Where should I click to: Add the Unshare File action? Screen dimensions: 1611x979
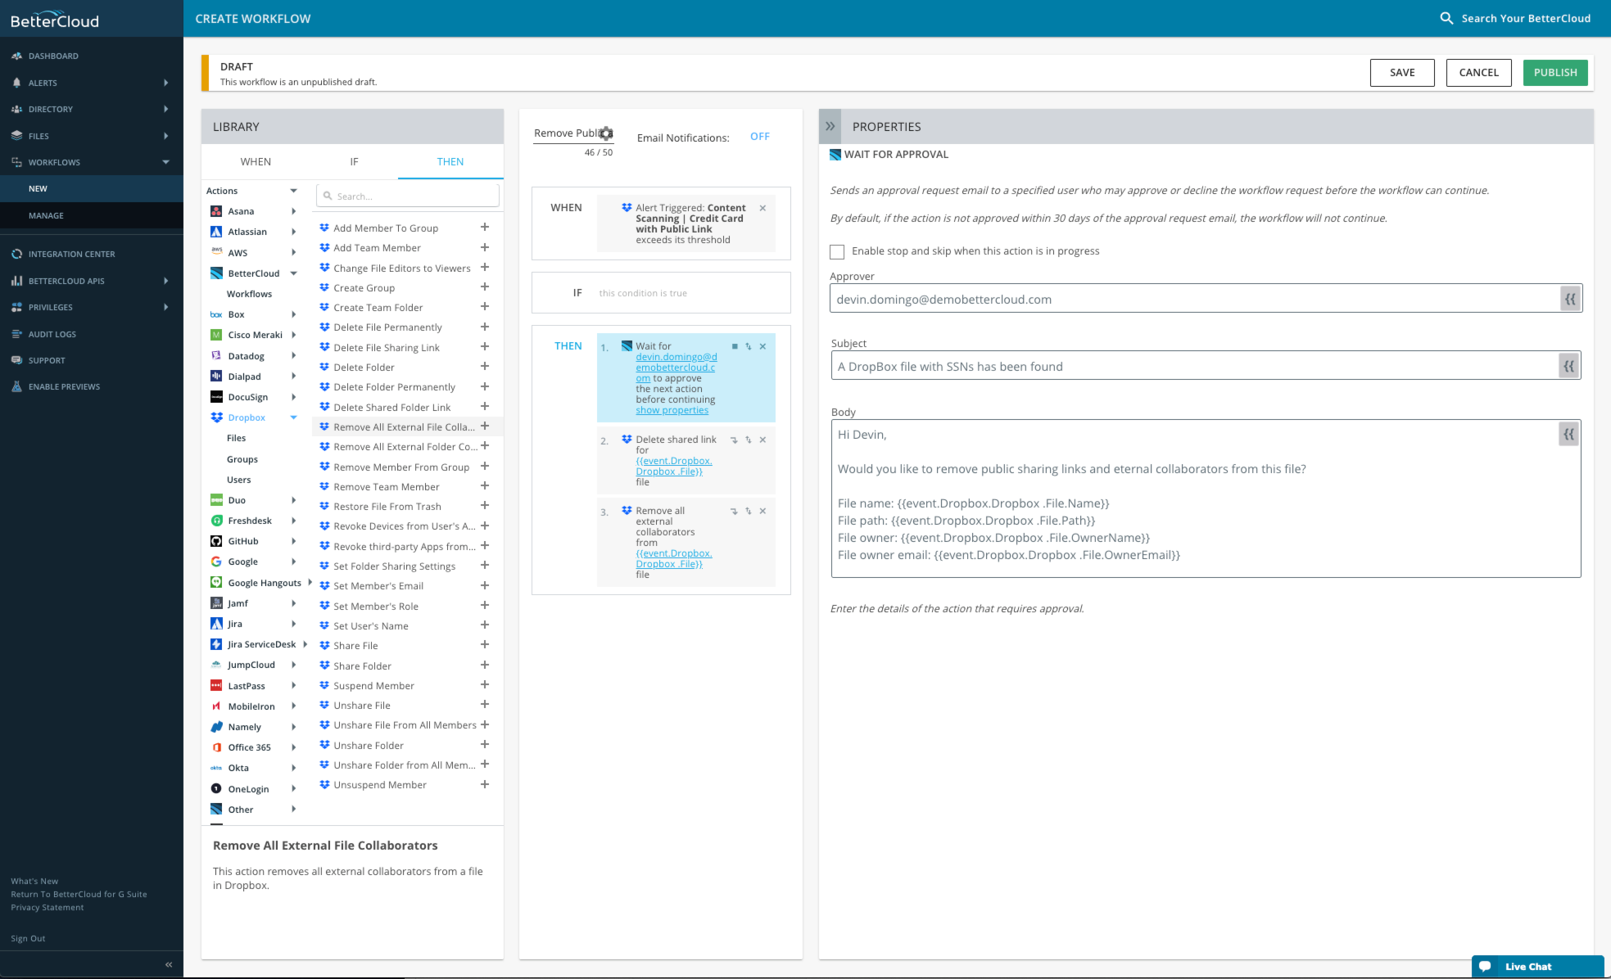click(x=485, y=705)
